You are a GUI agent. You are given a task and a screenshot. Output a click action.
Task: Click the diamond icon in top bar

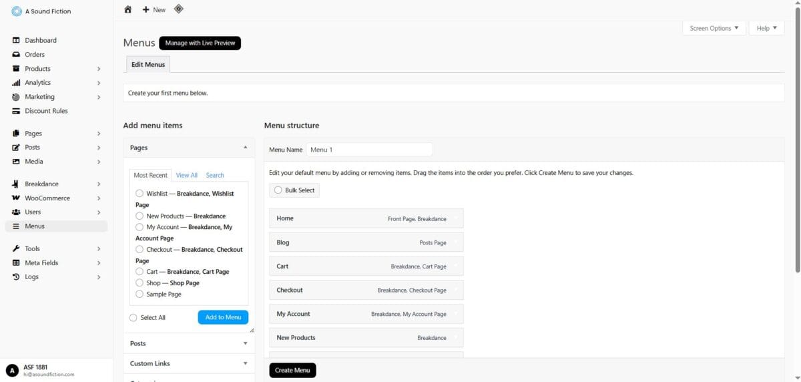coord(178,9)
